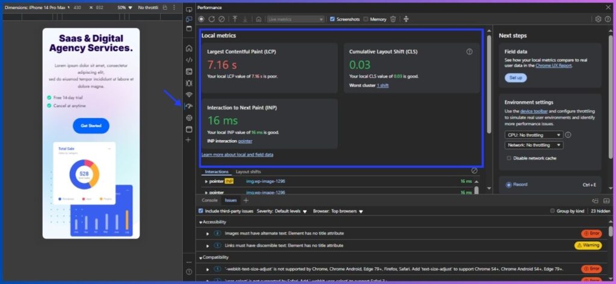The width and height of the screenshot is (616, 284).
Task: Check Disable network cache option
Action: (x=509, y=158)
